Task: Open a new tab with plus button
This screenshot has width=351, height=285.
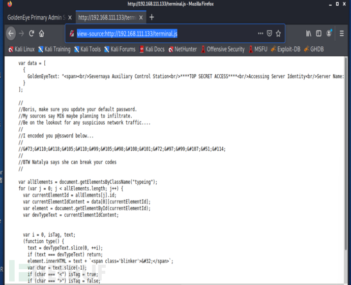Action: point(152,17)
